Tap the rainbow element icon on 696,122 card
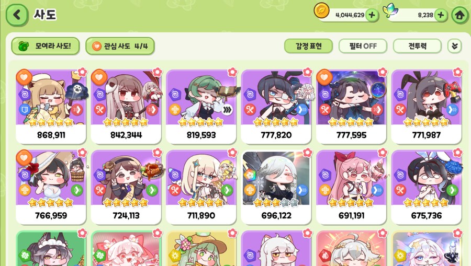The width and height of the screenshot is (471, 266). (250, 175)
